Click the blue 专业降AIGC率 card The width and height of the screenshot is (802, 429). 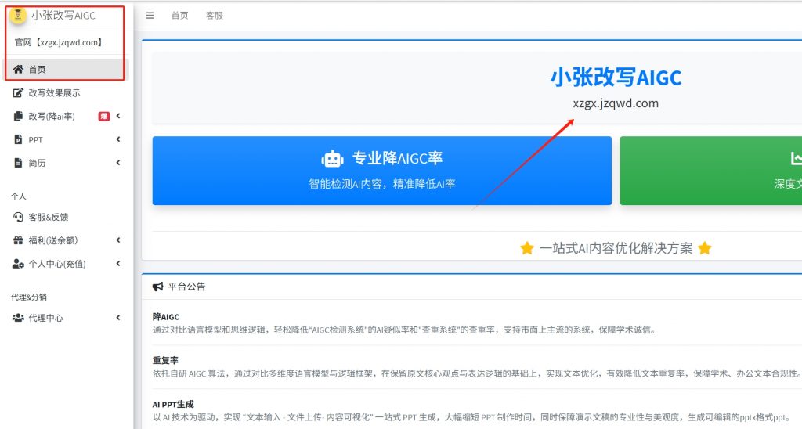381,171
